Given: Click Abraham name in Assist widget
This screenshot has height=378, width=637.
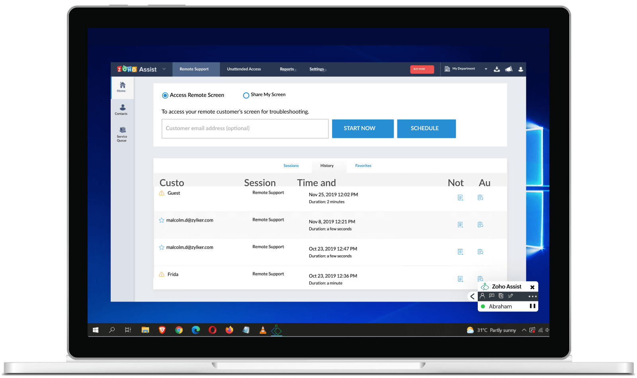Looking at the screenshot, I should point(500,307).
